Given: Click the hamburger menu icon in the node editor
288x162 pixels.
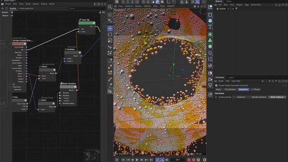Looking at the screenshot, I should 2,4.
